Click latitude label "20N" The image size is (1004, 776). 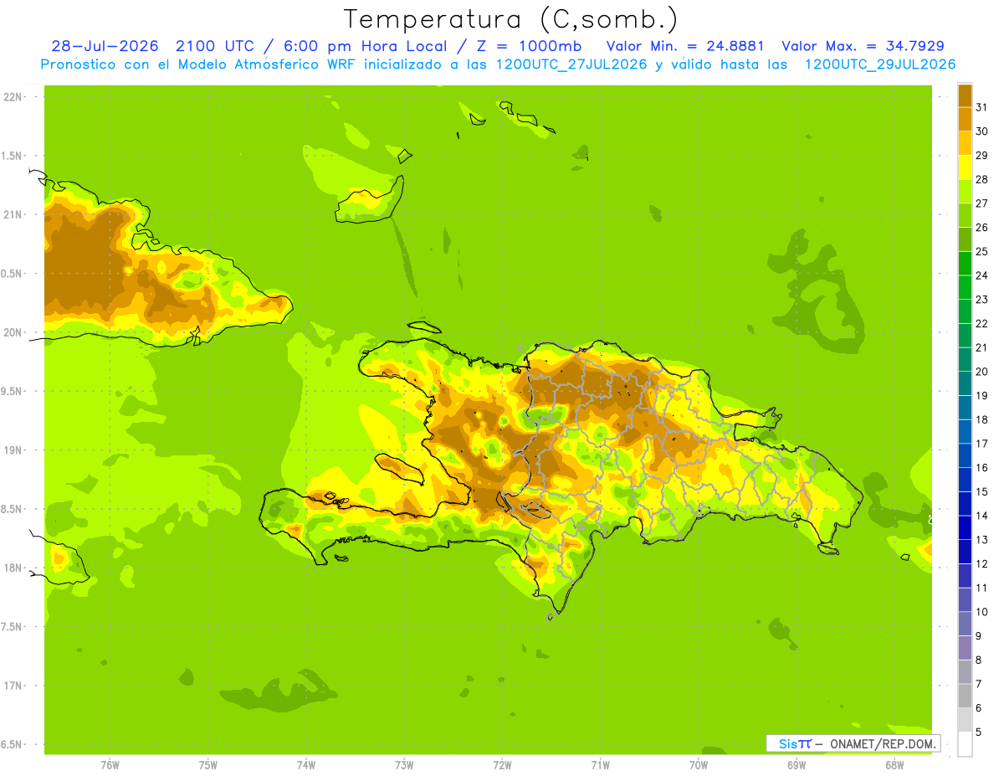point(13,332)
